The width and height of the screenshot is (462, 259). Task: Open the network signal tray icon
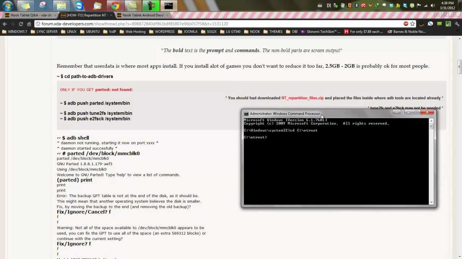coord(426,5)
